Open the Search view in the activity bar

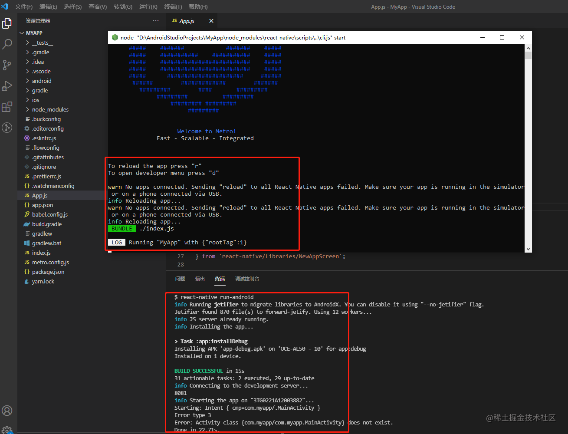tap(7, 44)
